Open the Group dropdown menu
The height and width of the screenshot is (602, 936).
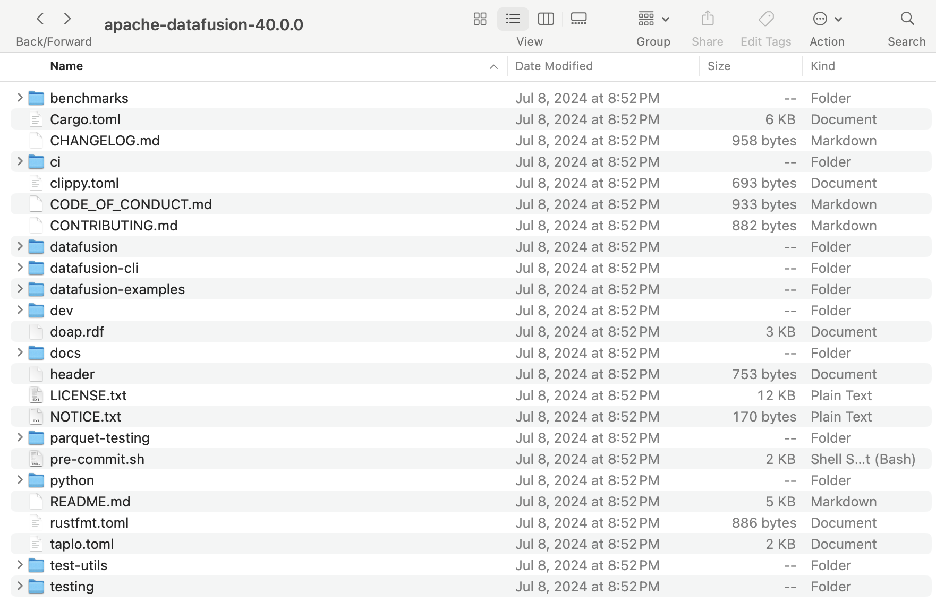point(653,19)
